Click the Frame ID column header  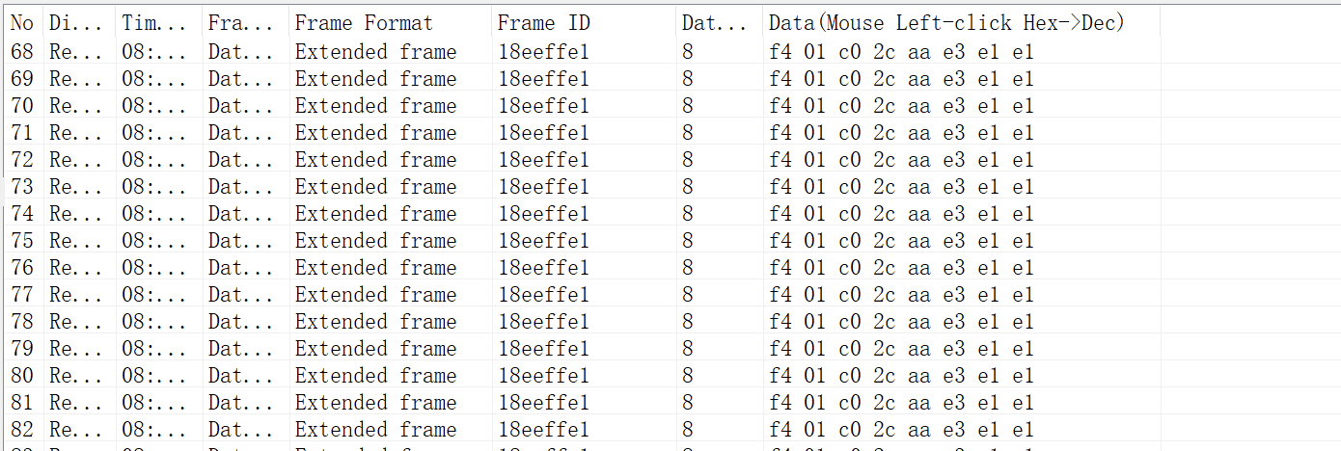point(543,23)
